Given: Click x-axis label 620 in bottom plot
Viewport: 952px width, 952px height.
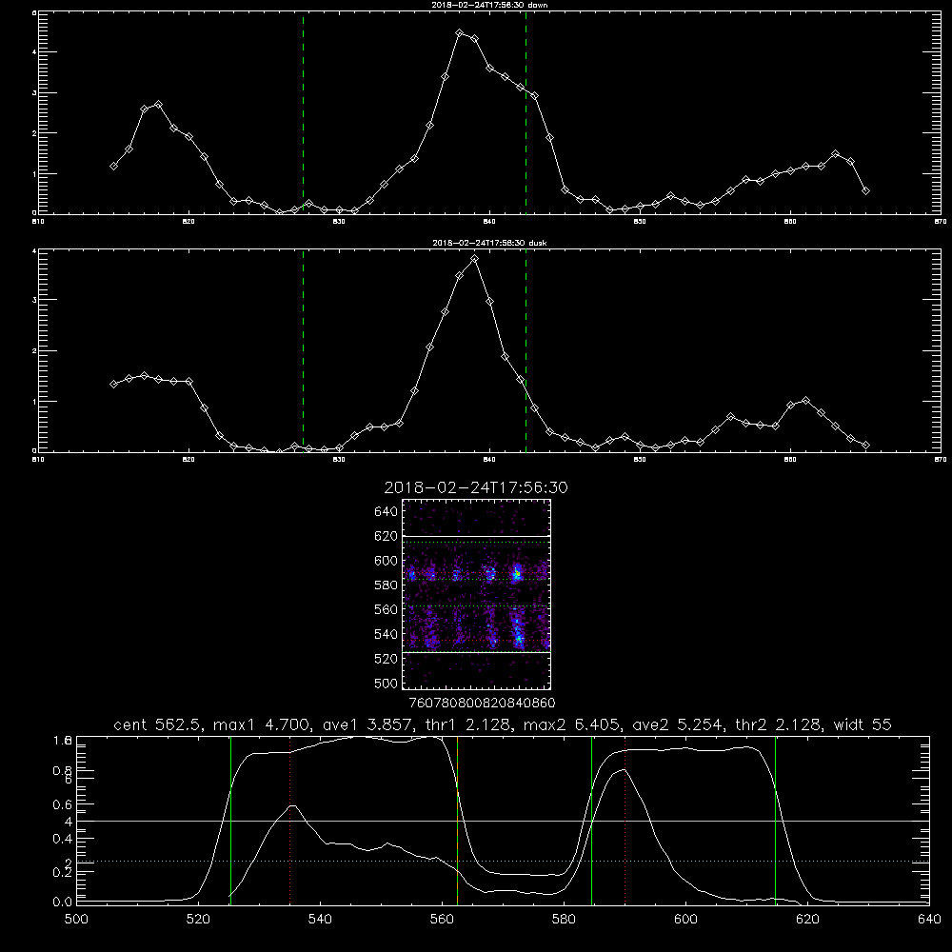Looking at the screenshot, I should (x=807, y=920).
